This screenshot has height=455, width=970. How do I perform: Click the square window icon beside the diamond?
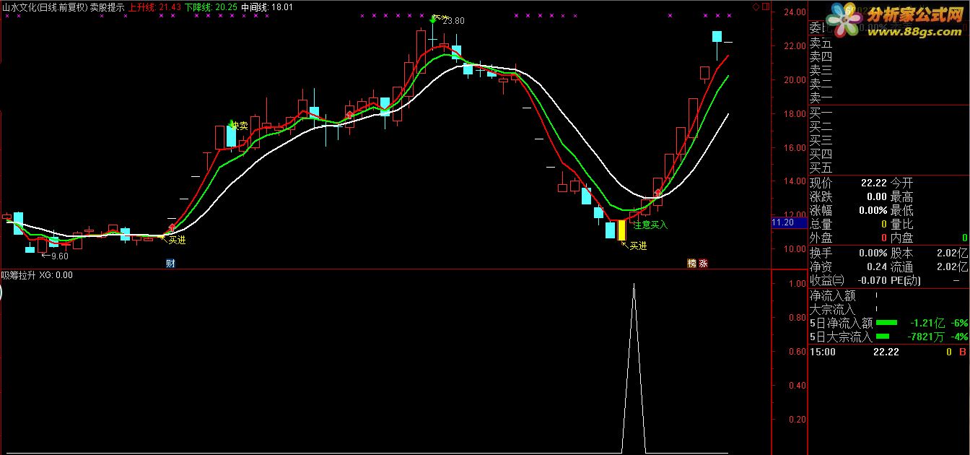tap(765, 6)
